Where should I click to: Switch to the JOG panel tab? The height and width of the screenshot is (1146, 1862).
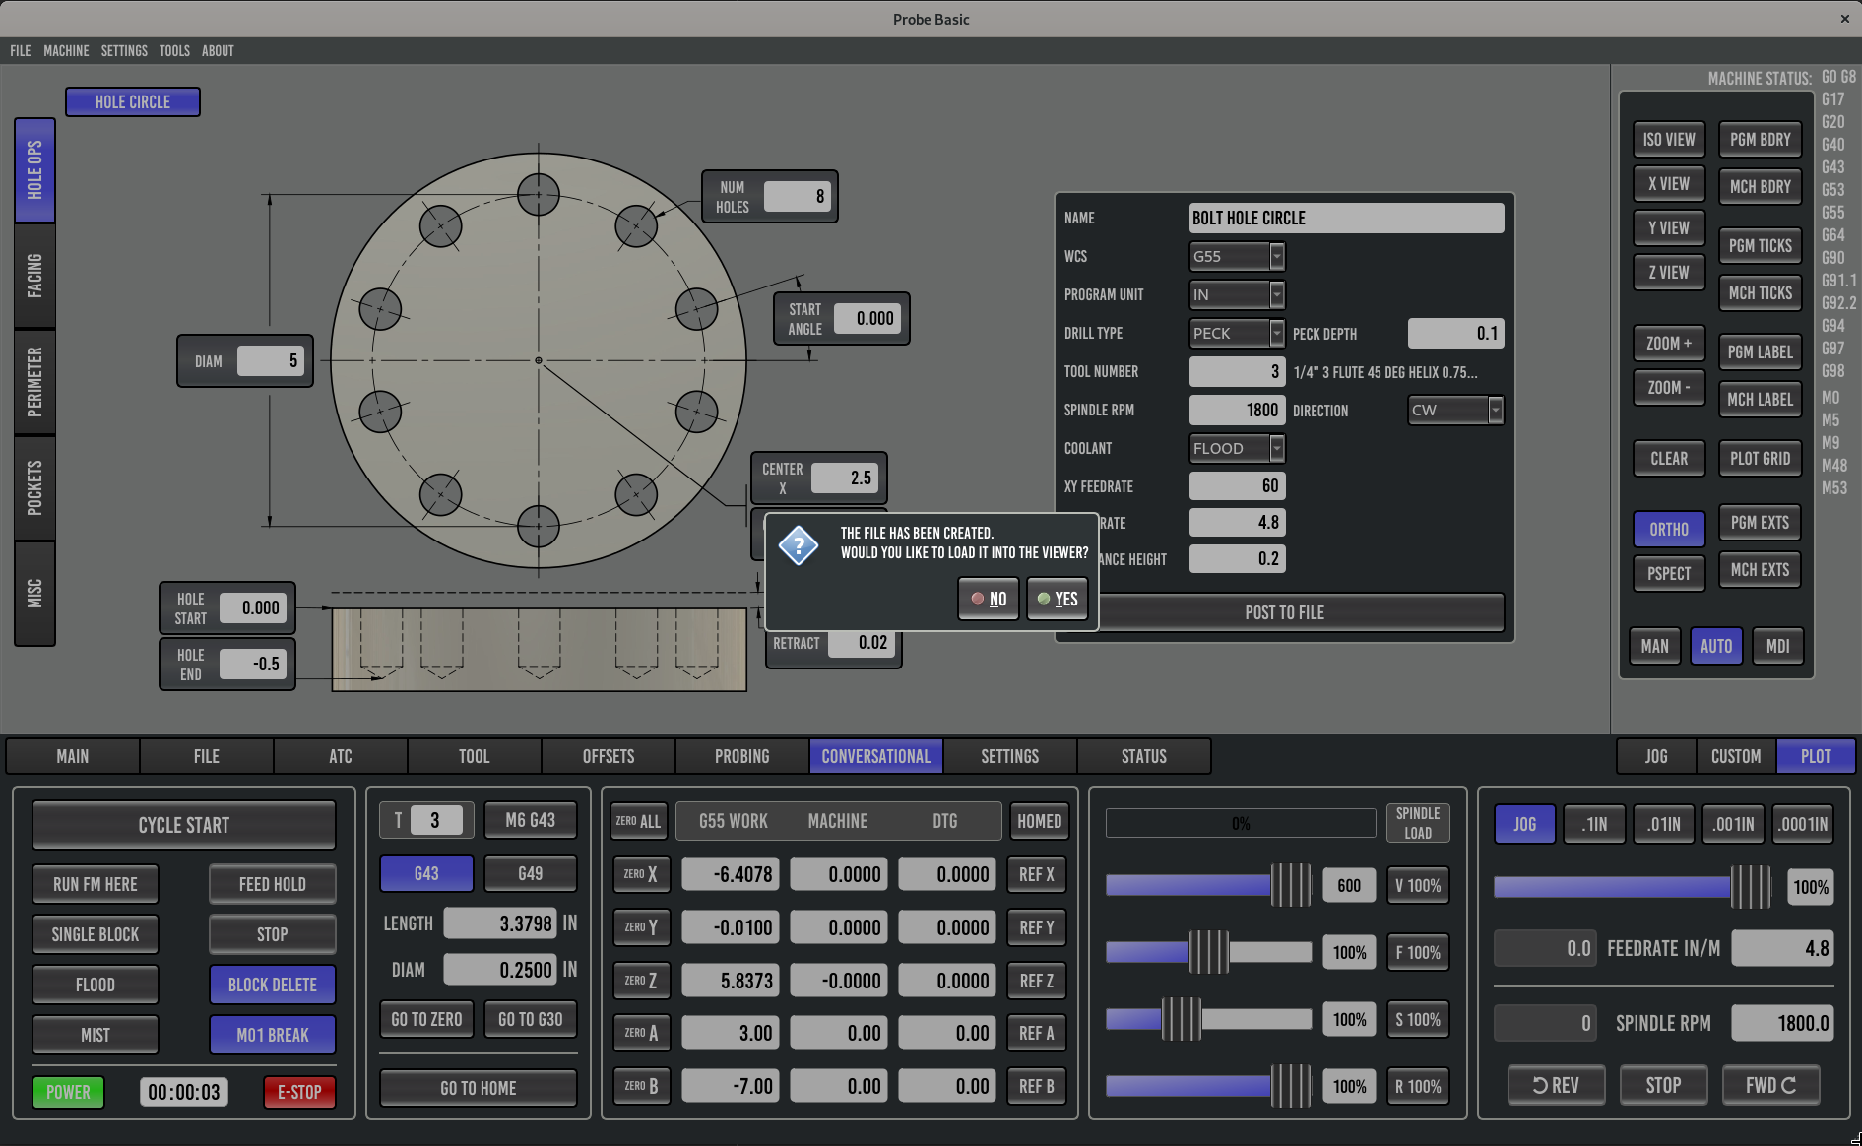(x=1656, y=756)
